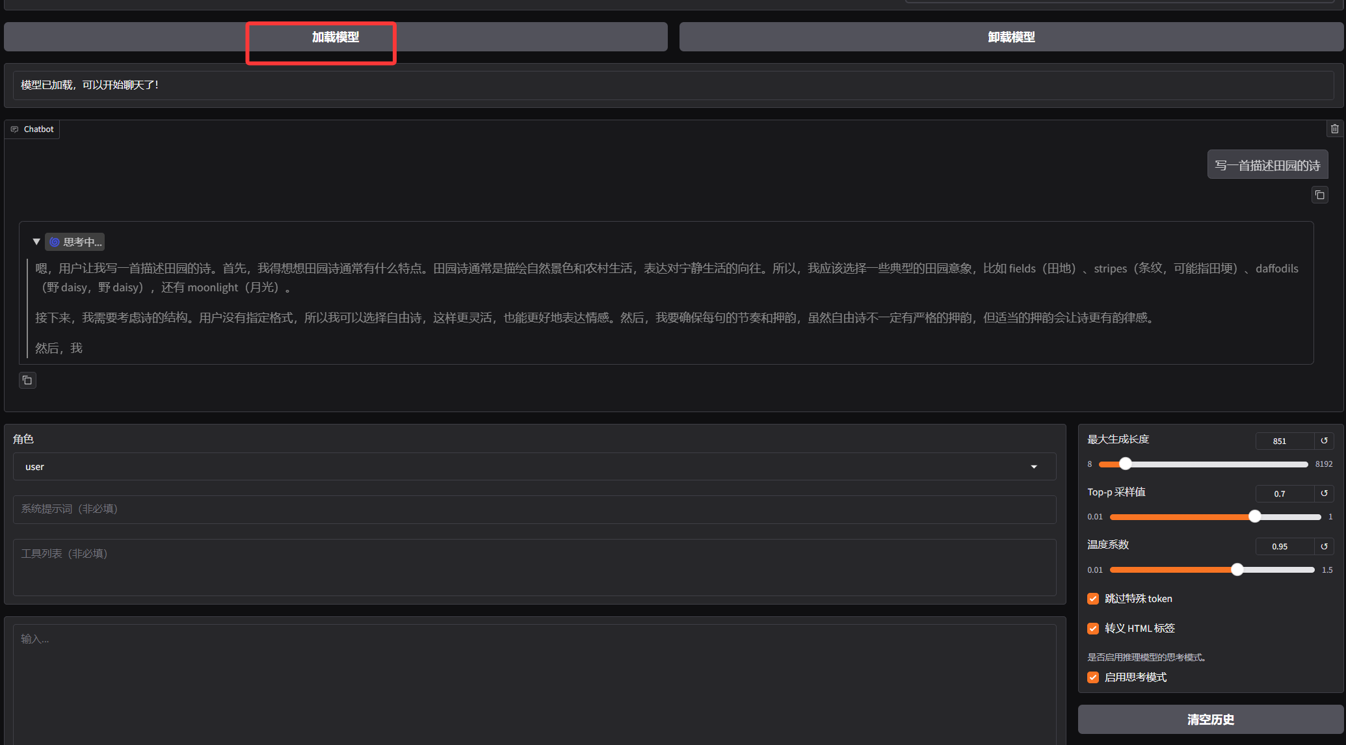The height and width of the screenshot is (745, 1346).
Task: Uncheck 跳过特殊 token checkbox
Action: tap(1093, 599)
